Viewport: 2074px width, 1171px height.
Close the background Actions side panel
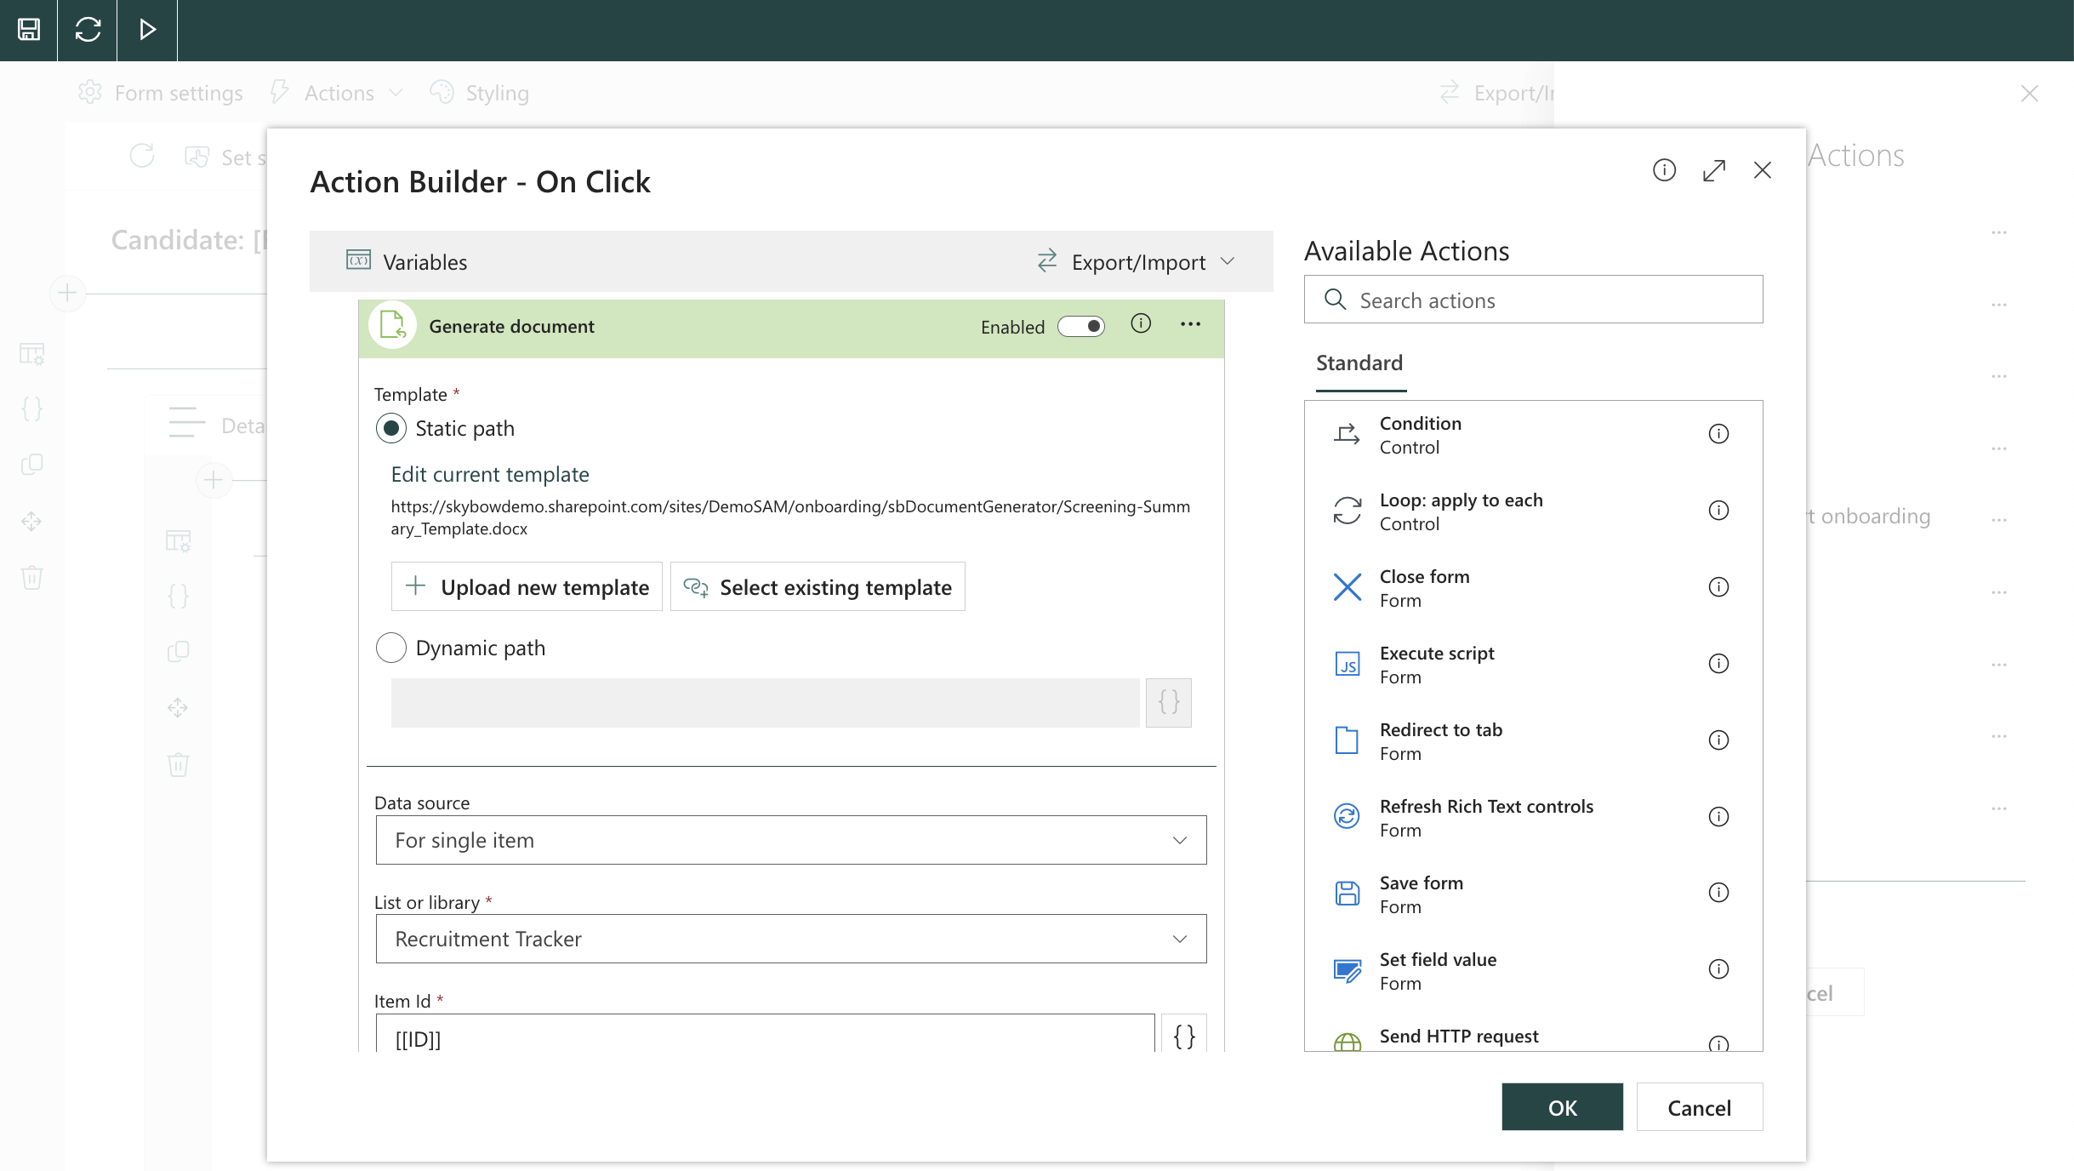[2030, 94]
